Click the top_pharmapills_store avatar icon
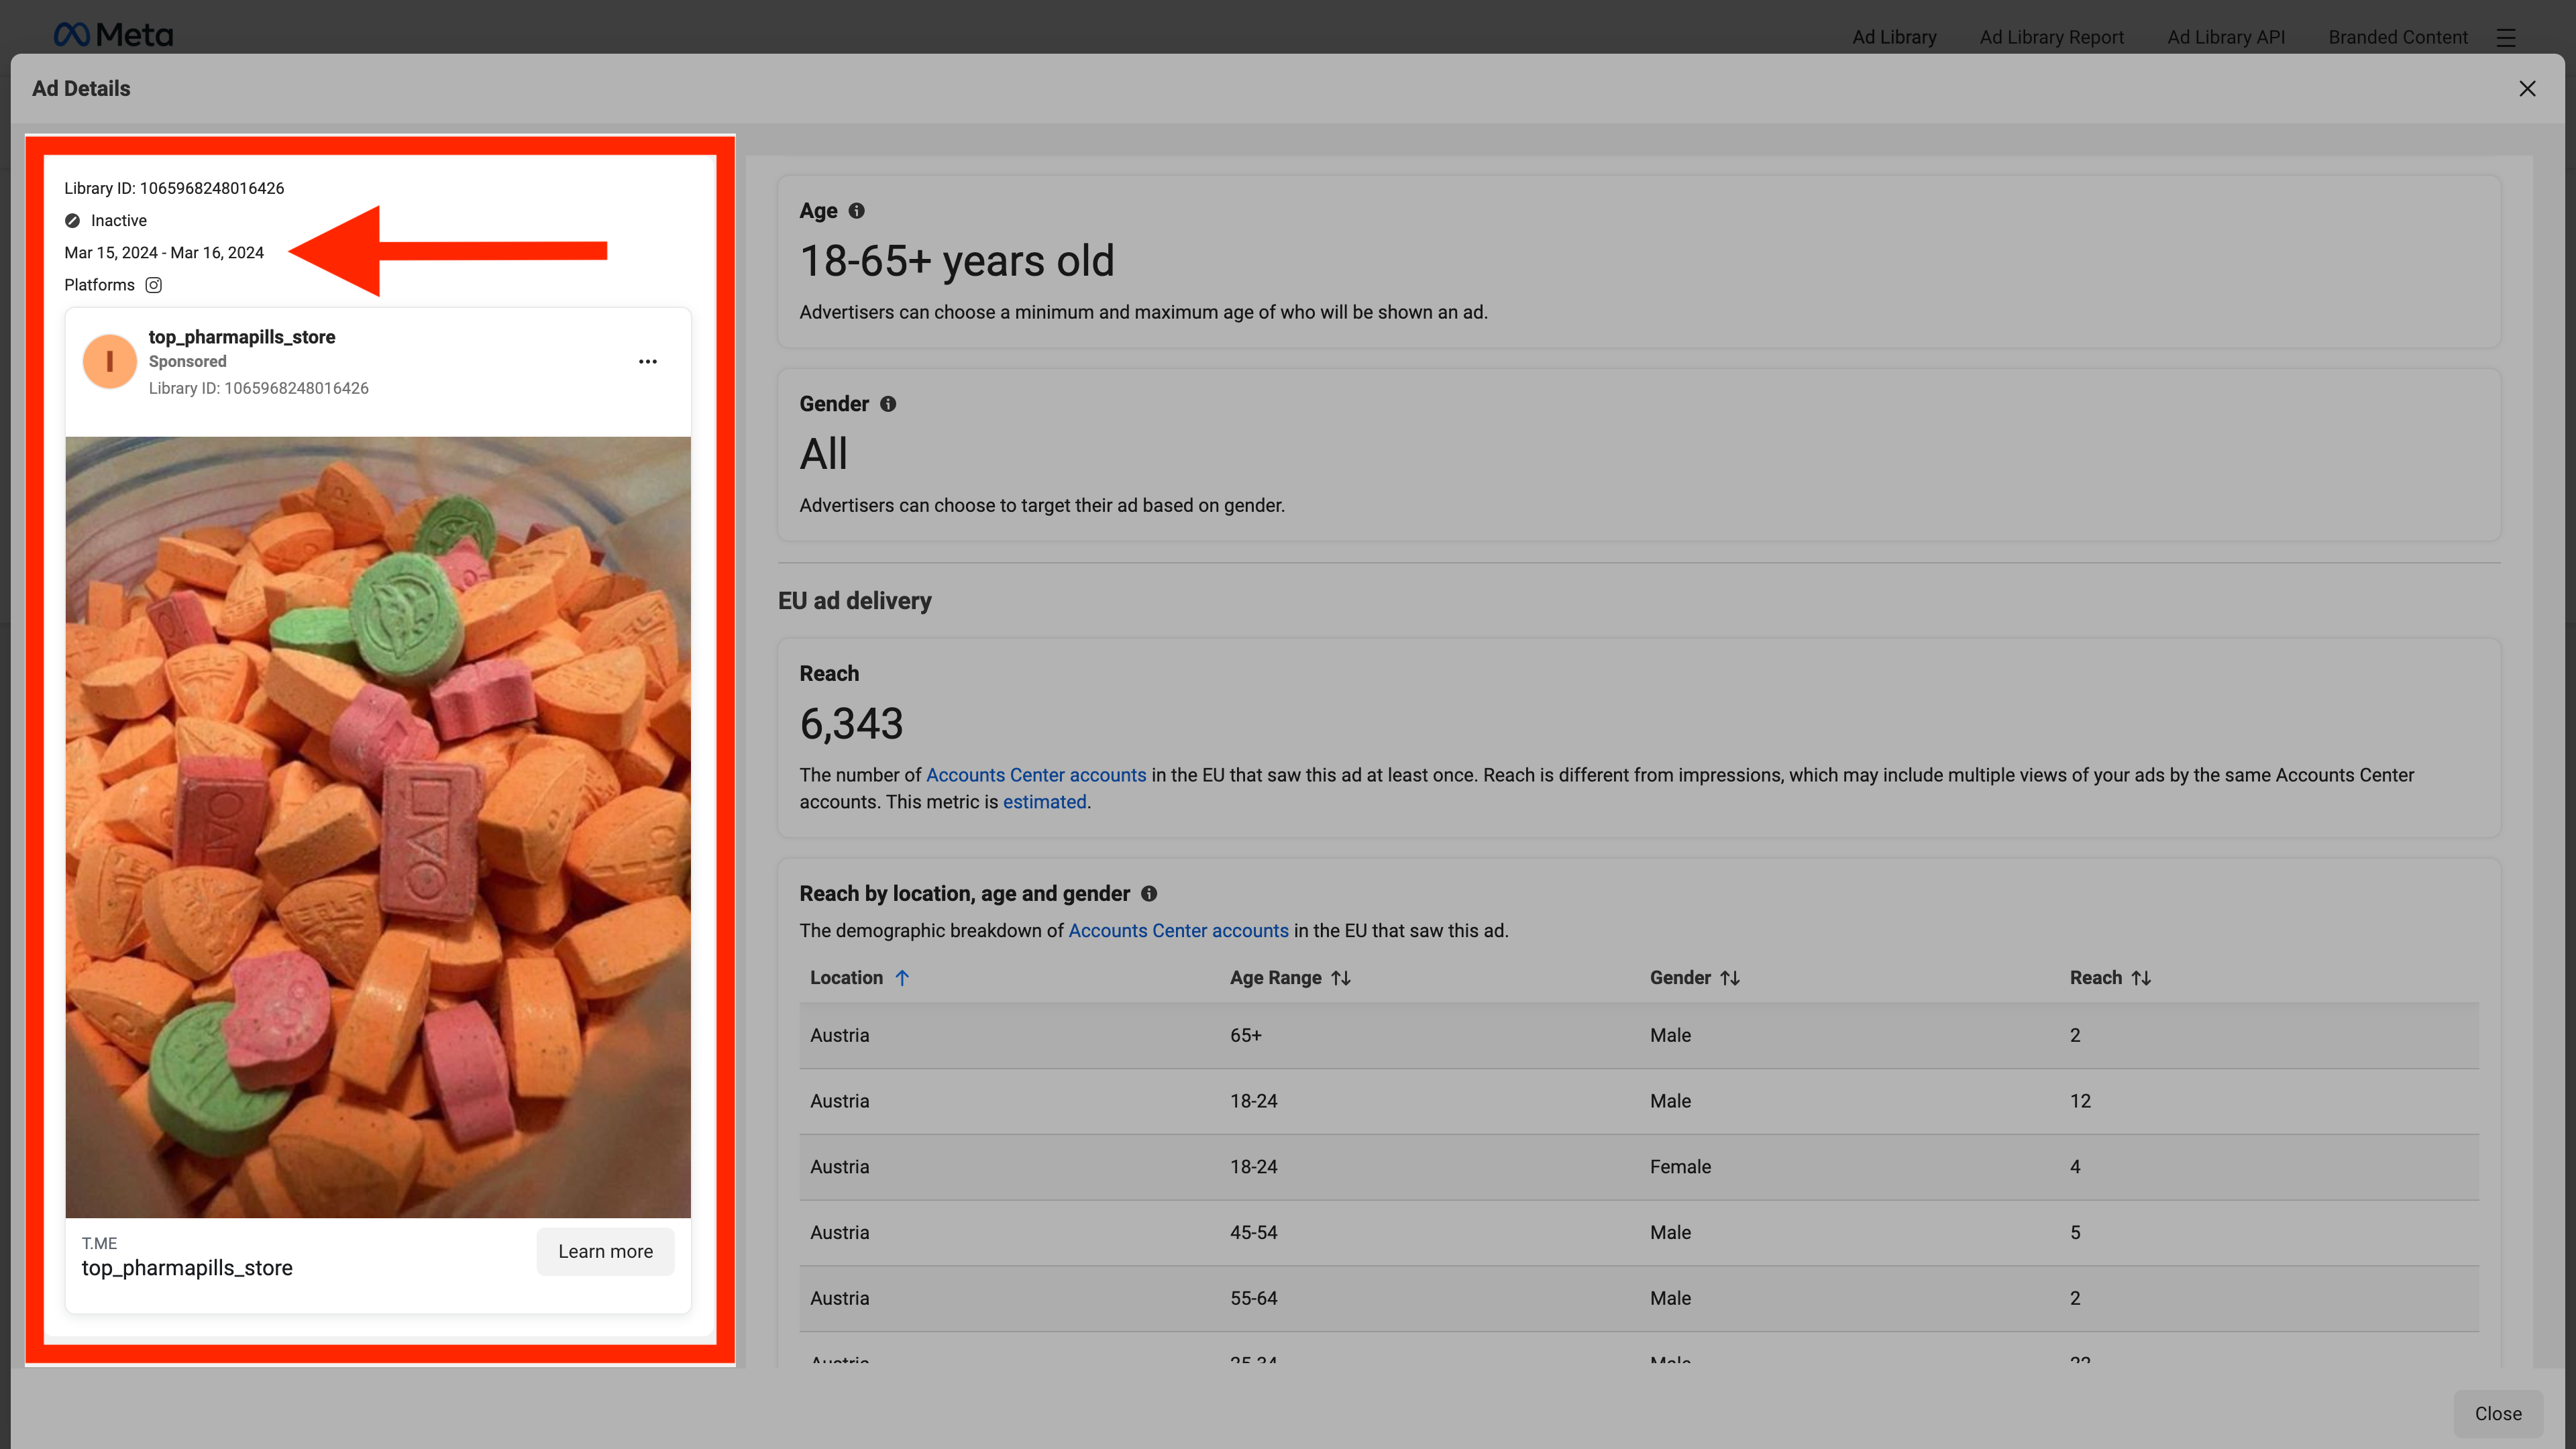Viewport: 2576px width, 1449px height. tap(109, 362)
